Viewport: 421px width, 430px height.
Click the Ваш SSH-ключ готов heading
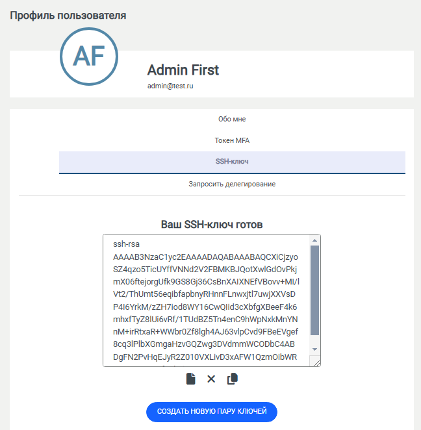pyautogui.click(x=211, y=224)
